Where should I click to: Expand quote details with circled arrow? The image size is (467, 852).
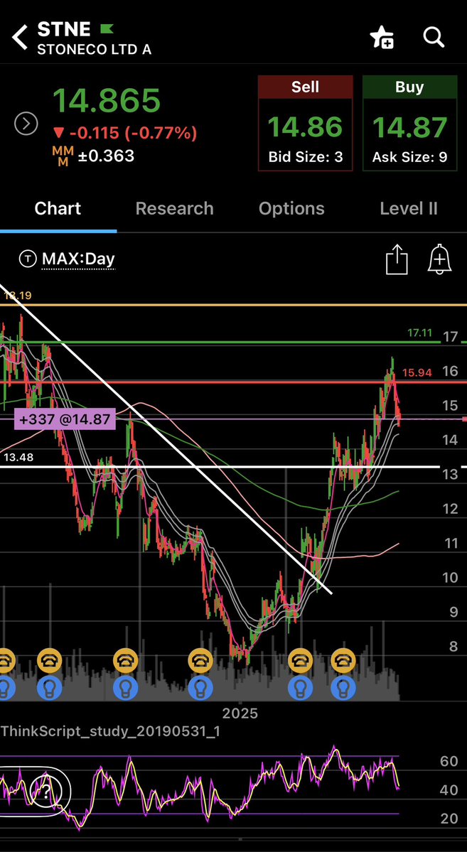pyautogui.click(x=26, y=124)
